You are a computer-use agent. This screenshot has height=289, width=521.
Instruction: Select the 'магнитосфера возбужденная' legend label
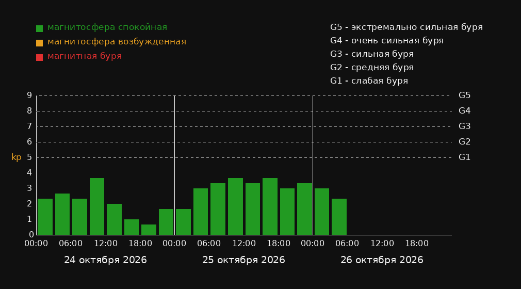click(117, 42)
